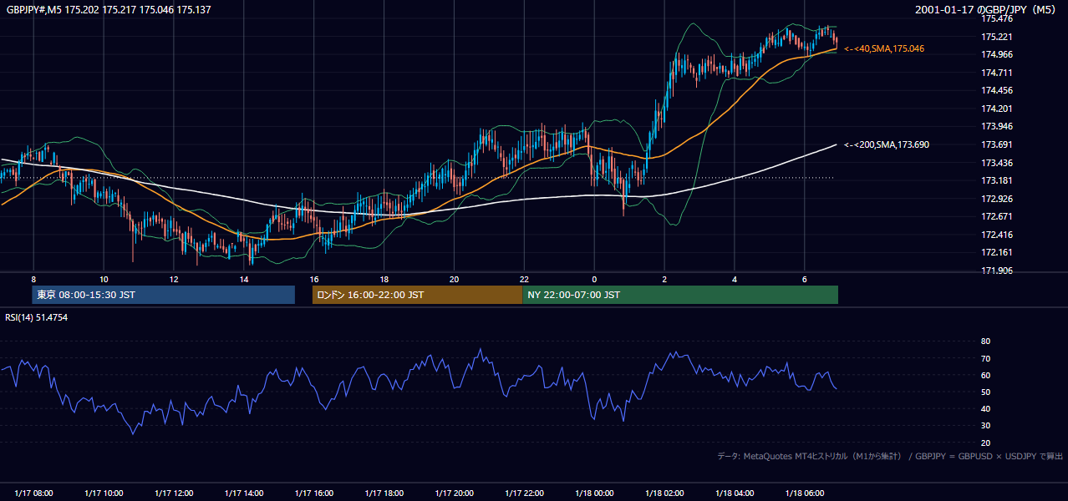The image size is (1068, 501).
Task: Click hour label 4 under price chart
Action: pyautogui.click(x=735, y=279)
